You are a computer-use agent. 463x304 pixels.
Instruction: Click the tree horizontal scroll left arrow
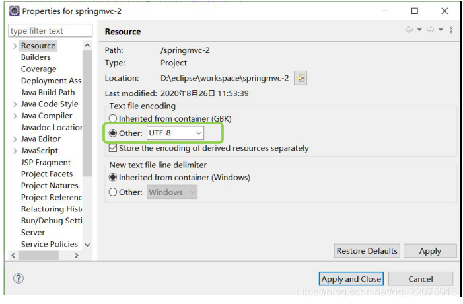click(x=13, y=256)
